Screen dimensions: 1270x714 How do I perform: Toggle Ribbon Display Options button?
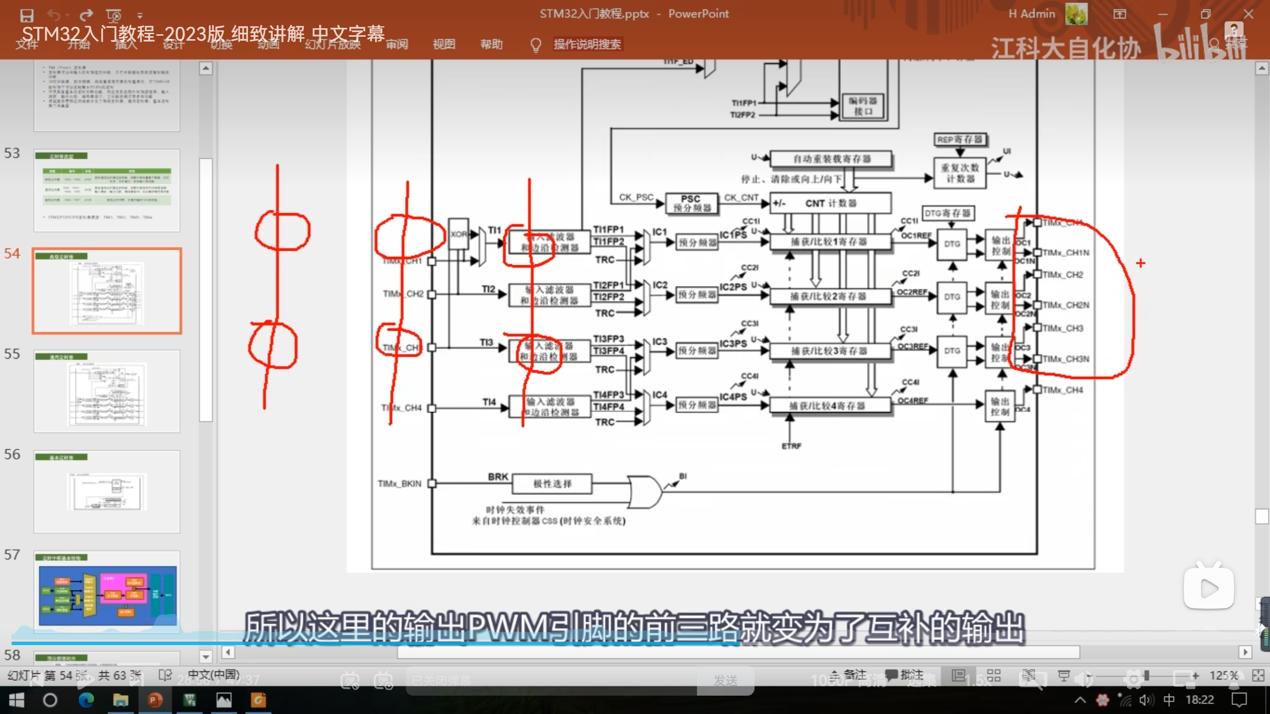coord(1120,14)
